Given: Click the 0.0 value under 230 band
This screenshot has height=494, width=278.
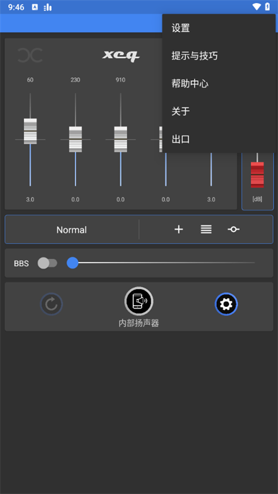Looking at the screenshot, I should (x=75, y=199).
